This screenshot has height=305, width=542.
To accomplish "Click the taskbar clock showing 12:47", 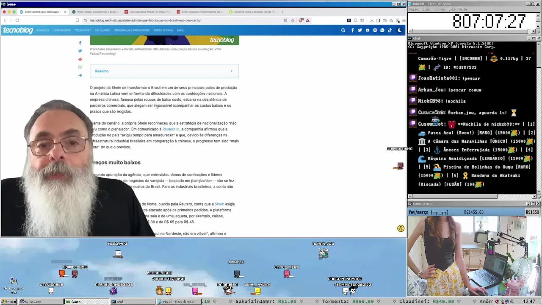I will (x=529, y=302).
